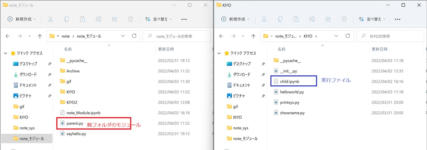Open the 並べ替え sort menu in note_モジュール window
427x150 pixels.
[x=158, y=19]
